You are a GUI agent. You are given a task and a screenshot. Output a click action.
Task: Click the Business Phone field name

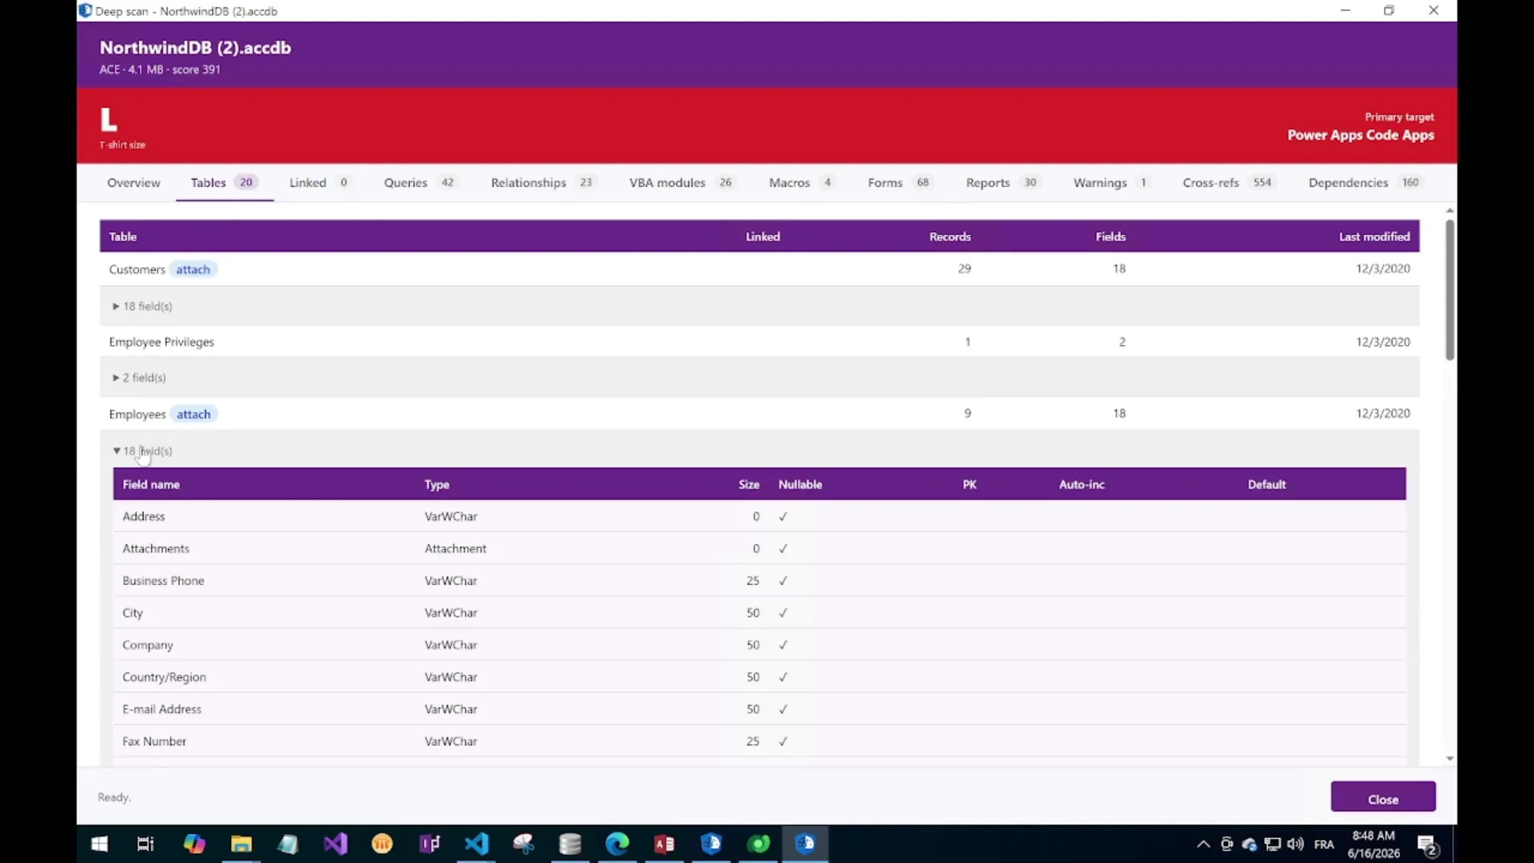163,581
